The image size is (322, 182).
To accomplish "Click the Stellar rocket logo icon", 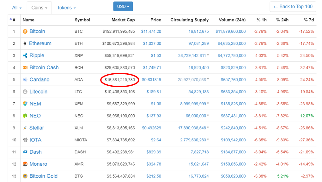I will (25, 128).
